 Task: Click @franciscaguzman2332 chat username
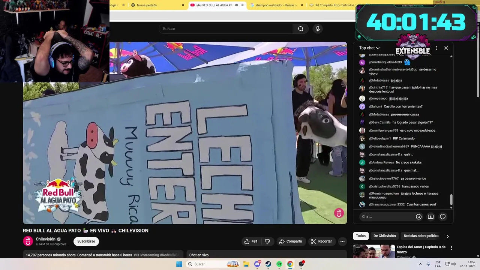pos(387,205)
